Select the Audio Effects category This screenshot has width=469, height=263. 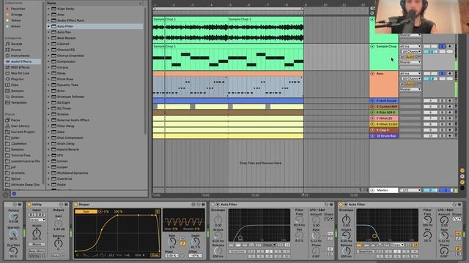(x=21, y=61)
